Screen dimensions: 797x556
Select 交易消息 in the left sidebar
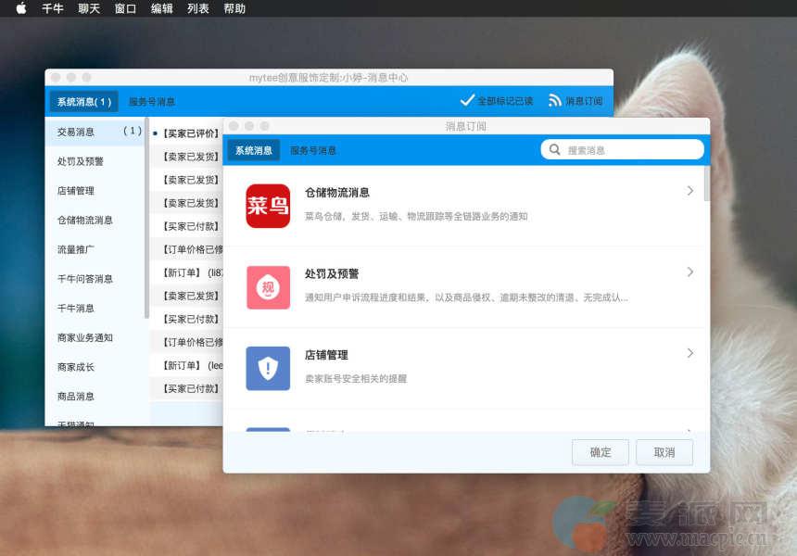(x=76, y=132)
